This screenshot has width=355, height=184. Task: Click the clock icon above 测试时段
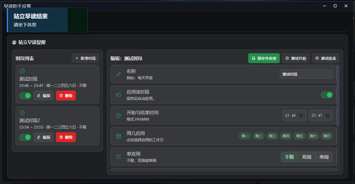(x=22, y=71)
